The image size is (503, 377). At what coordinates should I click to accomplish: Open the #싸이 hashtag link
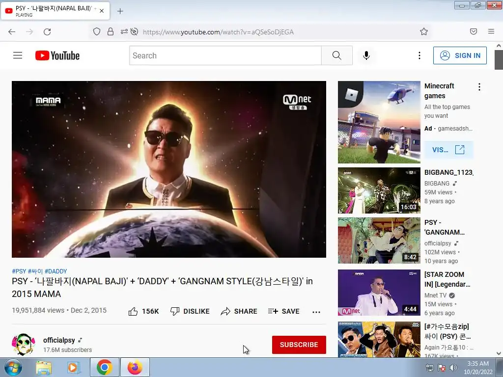point(35,271)
